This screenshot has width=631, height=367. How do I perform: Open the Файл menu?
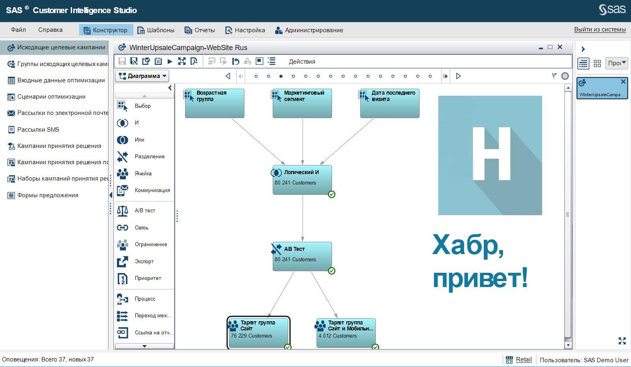(x=18, y=30)
